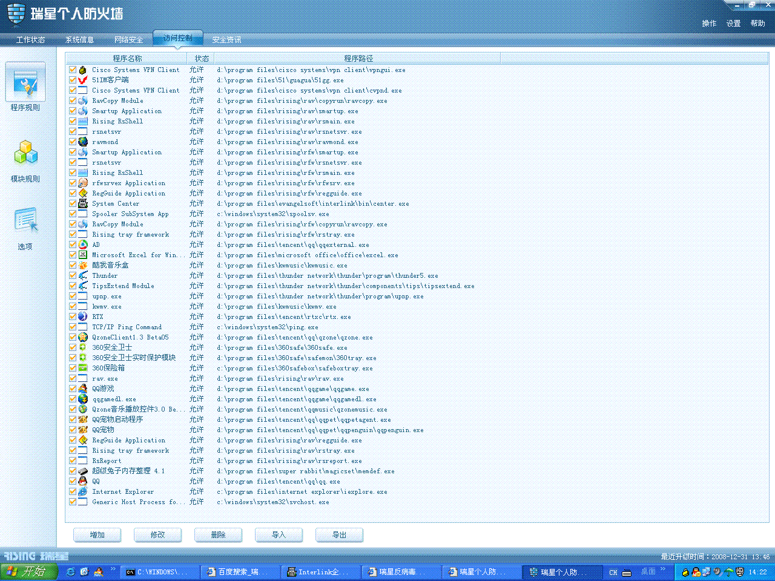Viewport: 775px width, 581px height.
Task: Open the 设置 menu
Action: coord(733,24)
